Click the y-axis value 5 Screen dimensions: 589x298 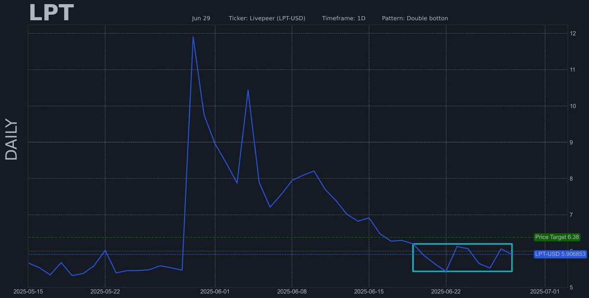571,287
